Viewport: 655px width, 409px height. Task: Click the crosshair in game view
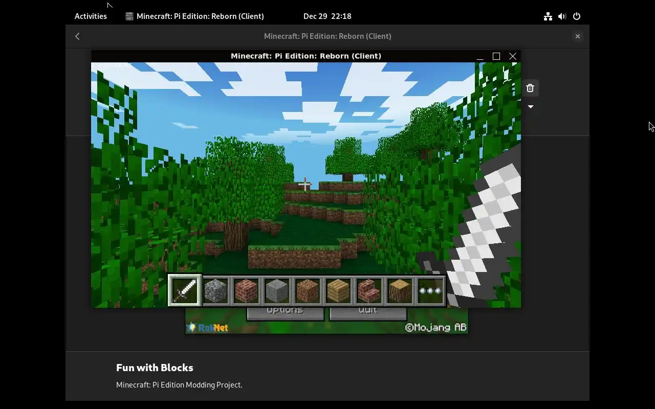pos(305,185)
